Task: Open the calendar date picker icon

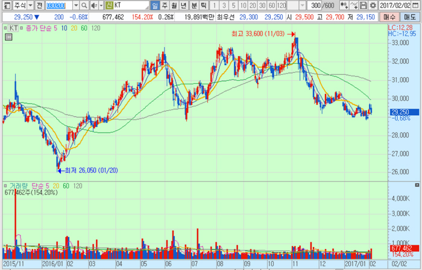Action: click(x=417, y=5)
